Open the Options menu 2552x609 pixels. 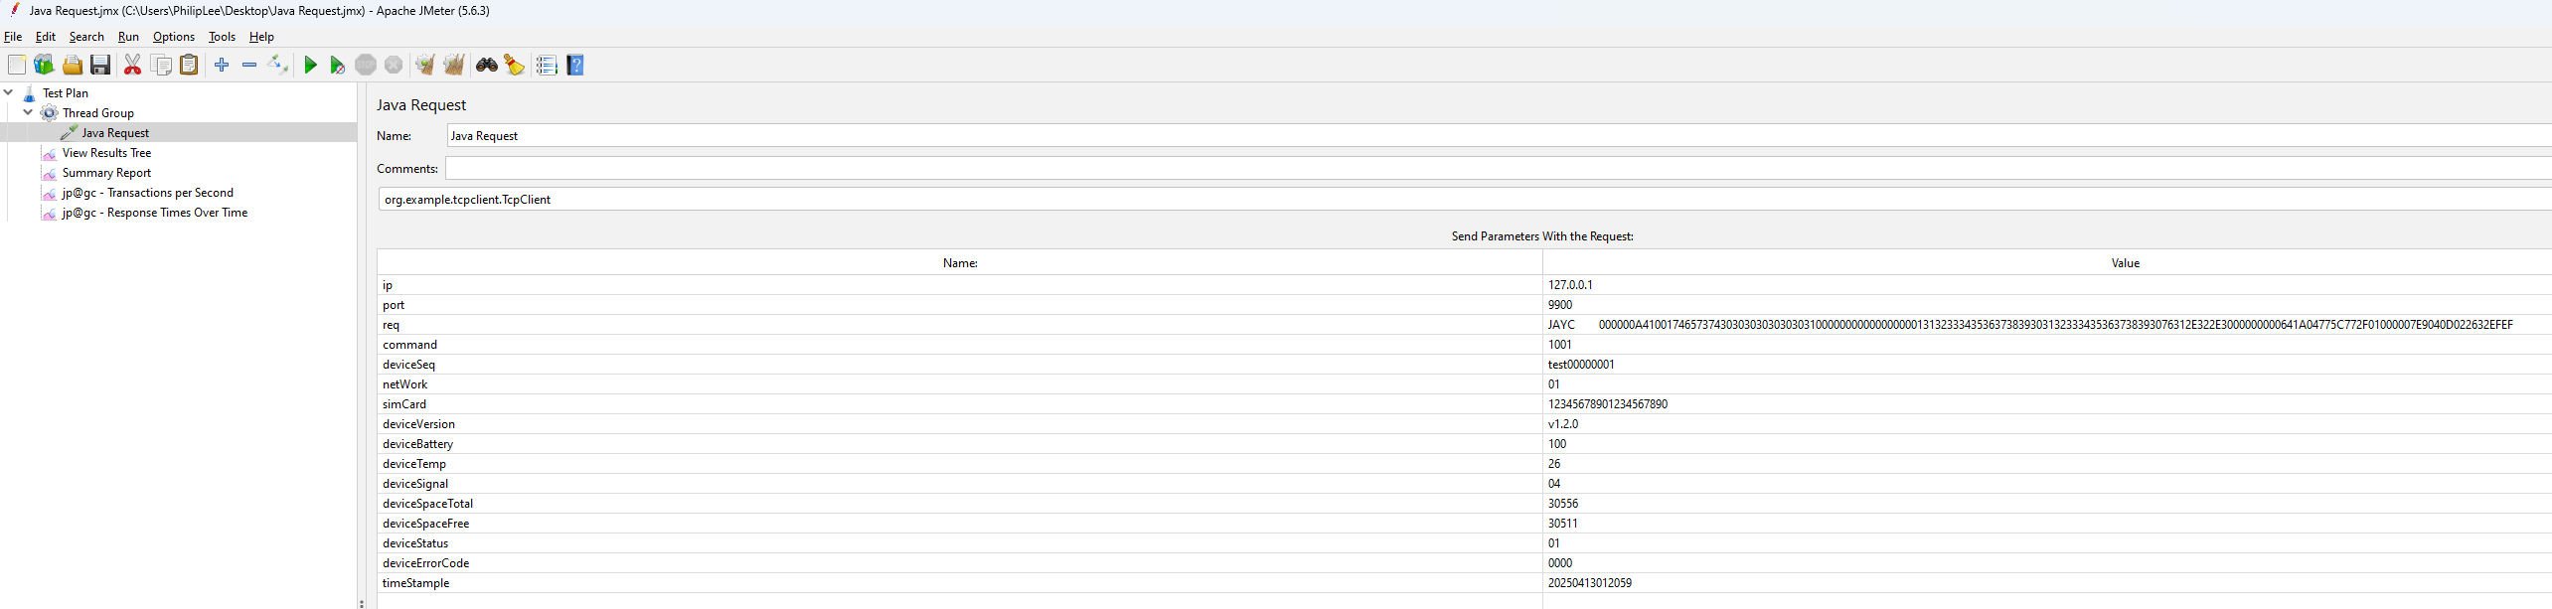point(174,37)
